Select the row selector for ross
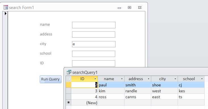 68,97
